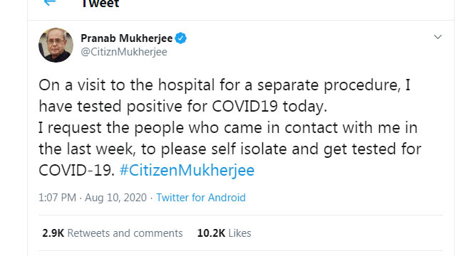View the 10.2K Likes list

tap(224, 233)
